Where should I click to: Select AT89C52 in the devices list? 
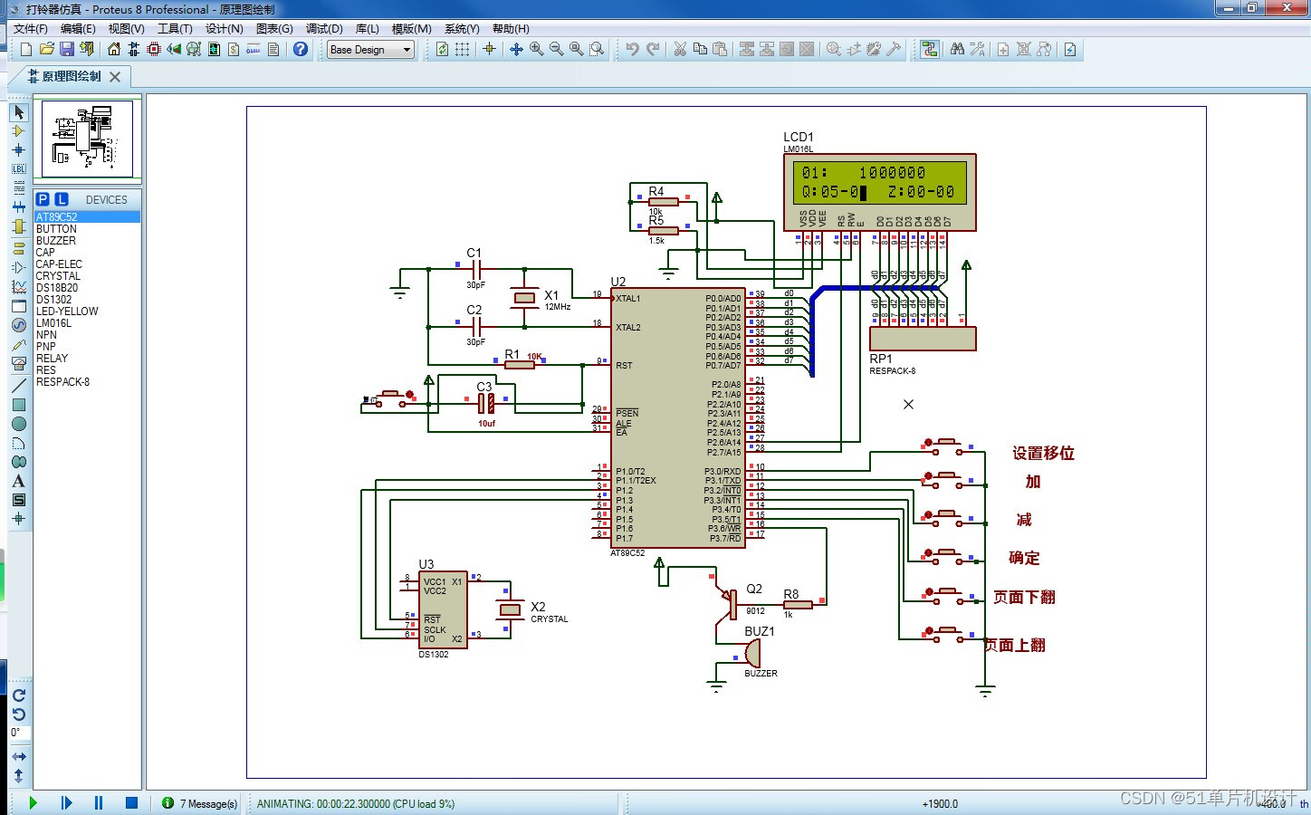(87, 217)
